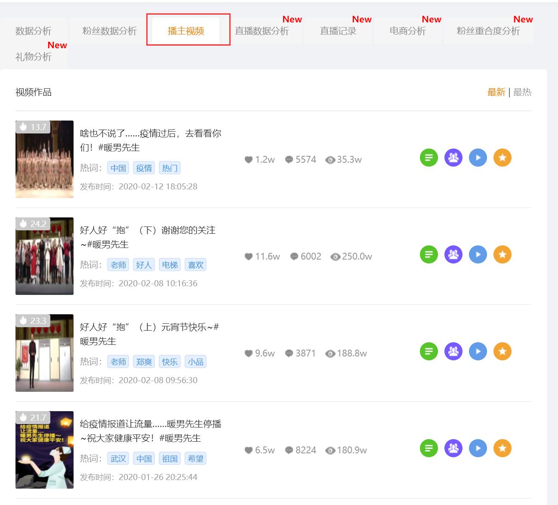This screenshot has width=558, height=505.
Task: Click hot word tag 武汉
Action: coord(118,459)
